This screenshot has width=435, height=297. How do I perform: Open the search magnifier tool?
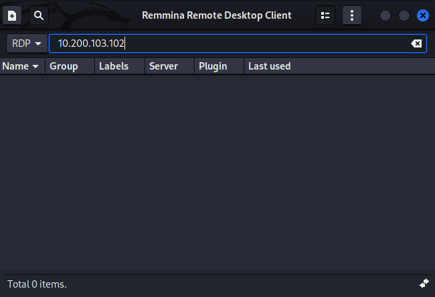click(38, 15)
